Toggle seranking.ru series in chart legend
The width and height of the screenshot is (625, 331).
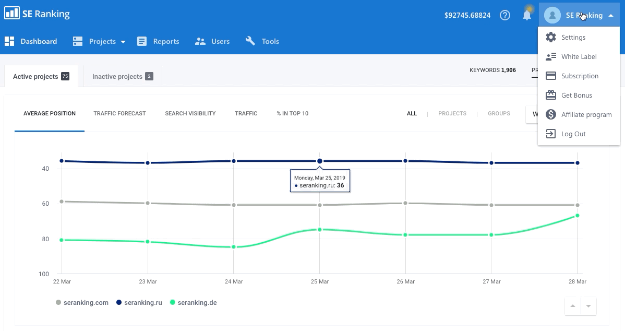click(139, 302)
